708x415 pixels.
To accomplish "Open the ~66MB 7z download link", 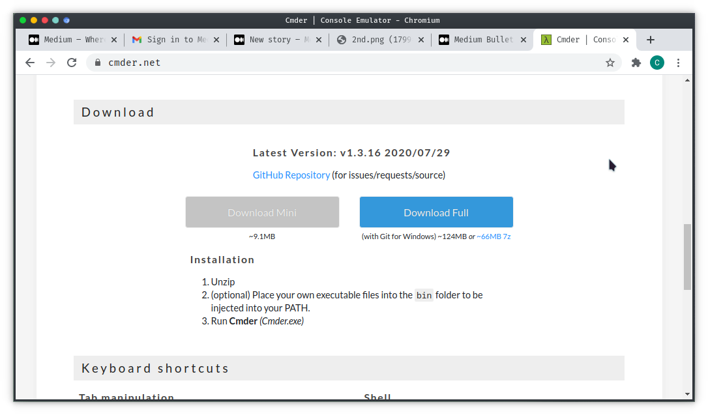I will (494, 236).
